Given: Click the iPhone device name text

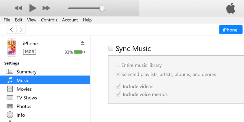Looking at the screenshot, I should click(x=30, y=44).
